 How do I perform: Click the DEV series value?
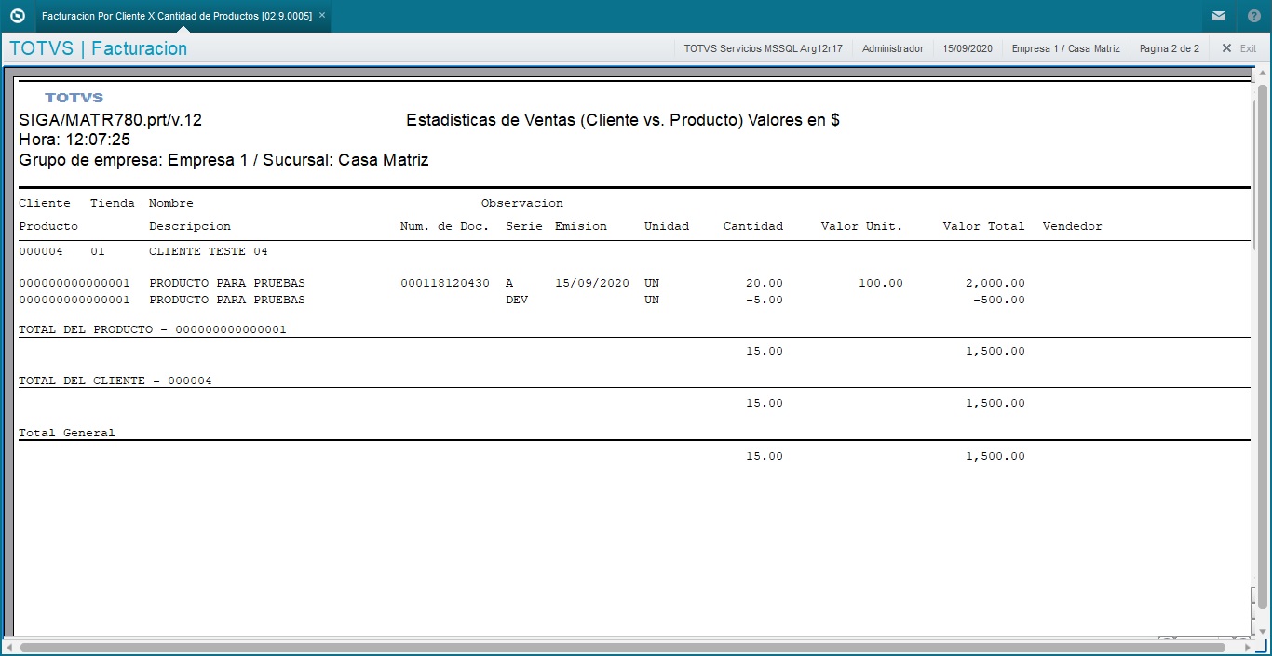pos(517,300)
